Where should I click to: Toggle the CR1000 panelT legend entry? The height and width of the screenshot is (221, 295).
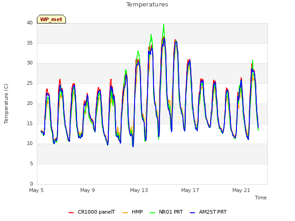[x=92, y=212]
